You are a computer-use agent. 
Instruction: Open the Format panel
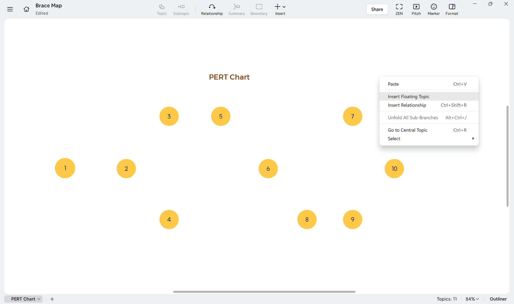(x=452, y=9)
